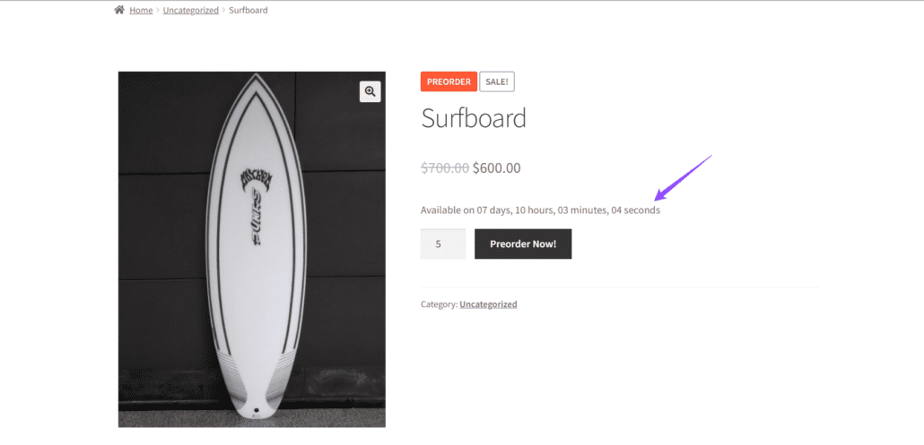The image size is (924, 445).
Task: Click the house icon in breadcrumb
Action: pyautogui.click(x=119, y=10)
